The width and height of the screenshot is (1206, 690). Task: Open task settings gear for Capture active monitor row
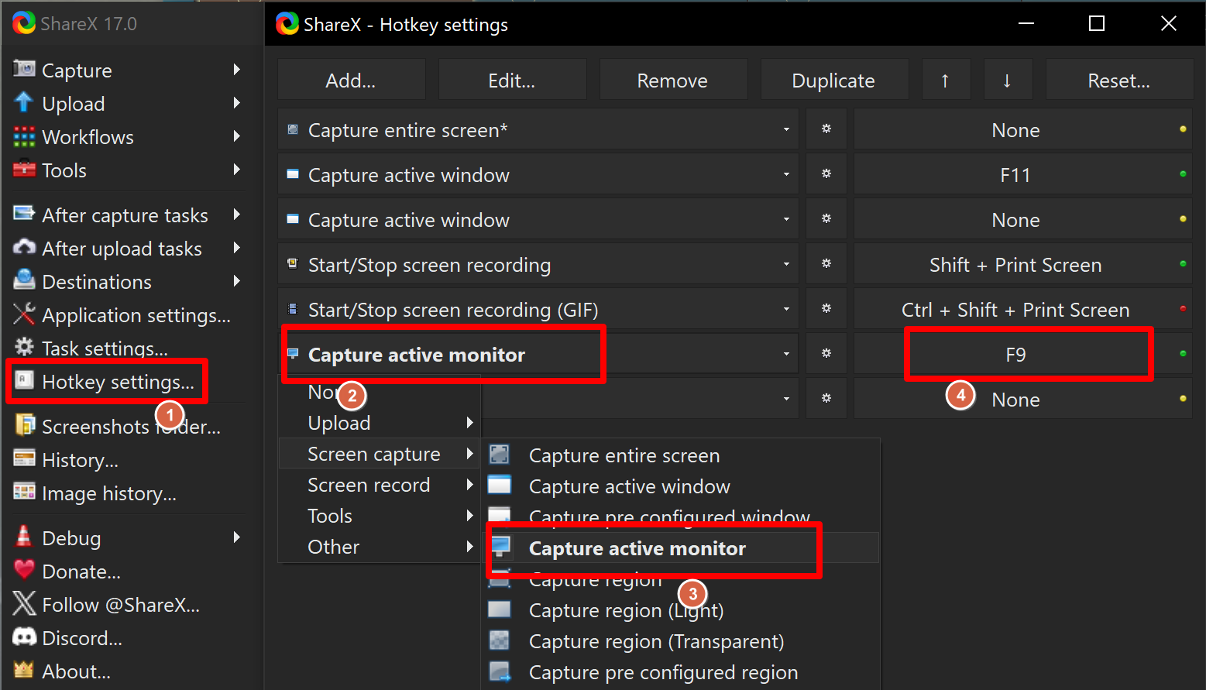[826, 354]
